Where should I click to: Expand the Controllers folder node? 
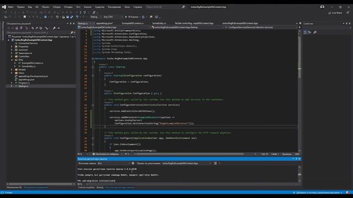(x=12, y=56)
